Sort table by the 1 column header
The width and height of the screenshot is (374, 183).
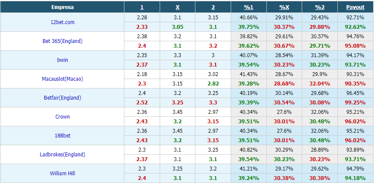tap(142, 7)
